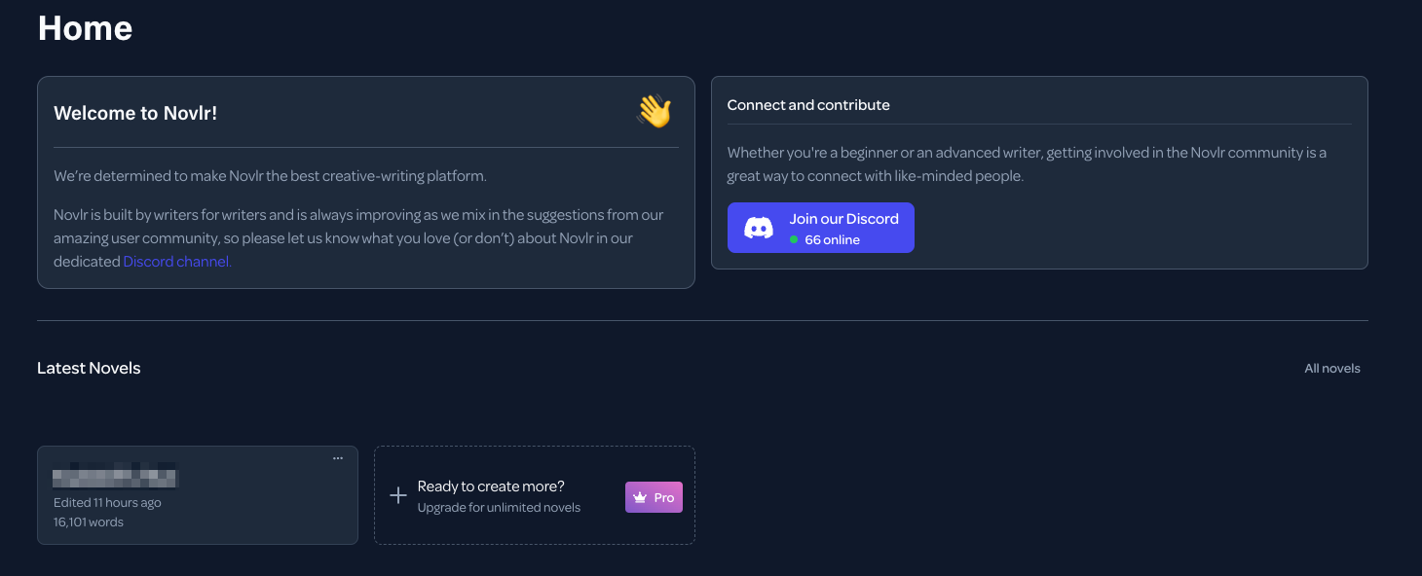Select the dashed upgrade card for unlimited novels
The height and width of the screenshot is (576, 1422).
coord(534,495)
